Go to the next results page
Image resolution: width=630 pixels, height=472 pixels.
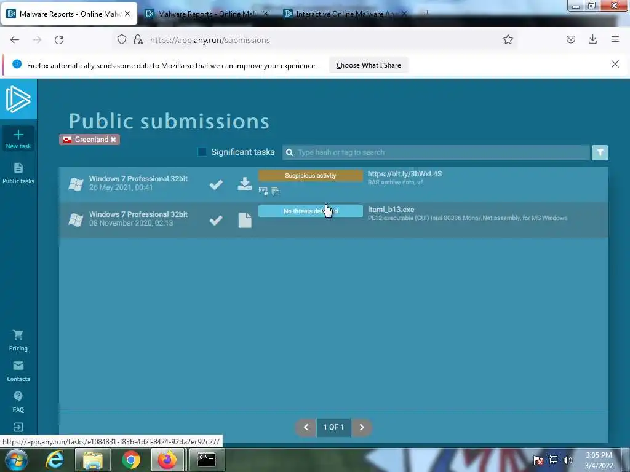tap(361, 428)
